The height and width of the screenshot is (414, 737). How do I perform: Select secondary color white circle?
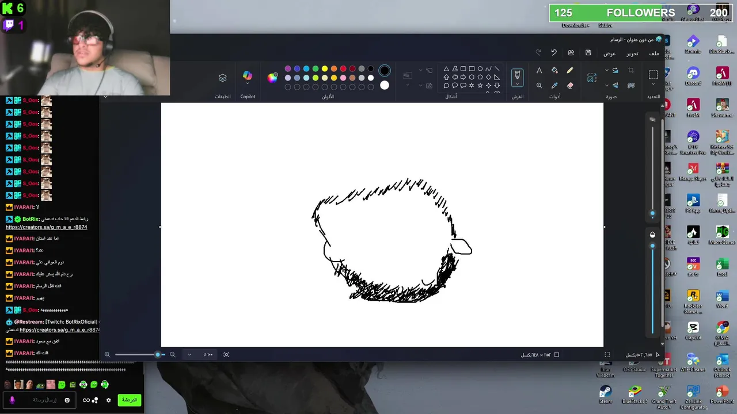point(385,85)
